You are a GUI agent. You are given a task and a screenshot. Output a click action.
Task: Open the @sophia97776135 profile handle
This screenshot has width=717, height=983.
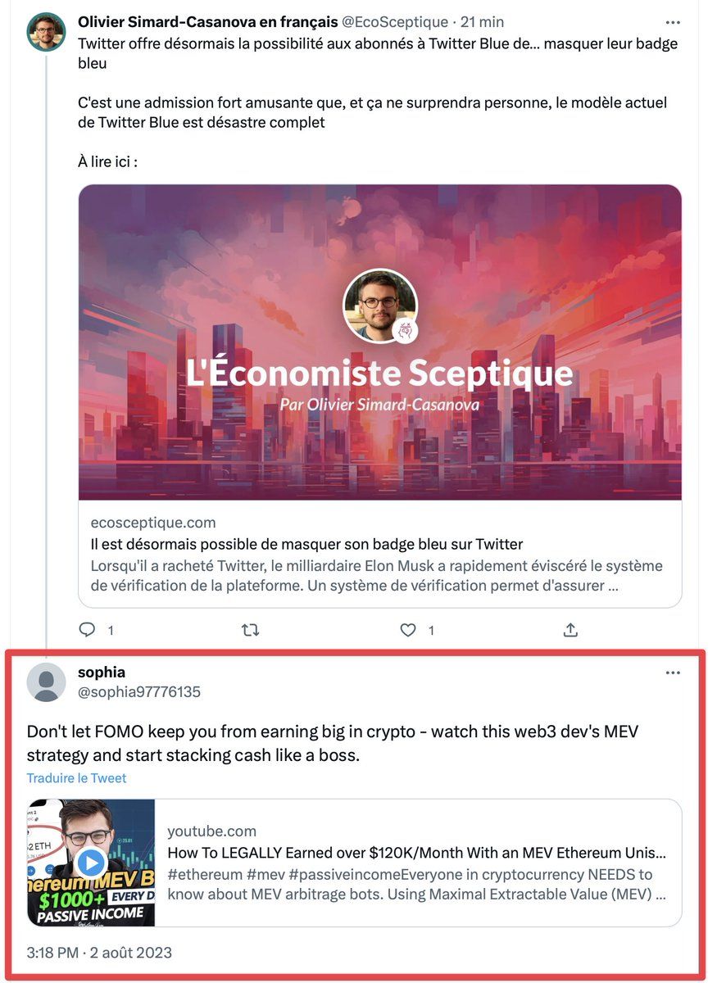coord(138,692)
